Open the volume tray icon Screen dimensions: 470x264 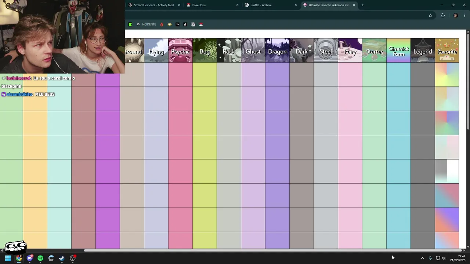pos(444,258)
